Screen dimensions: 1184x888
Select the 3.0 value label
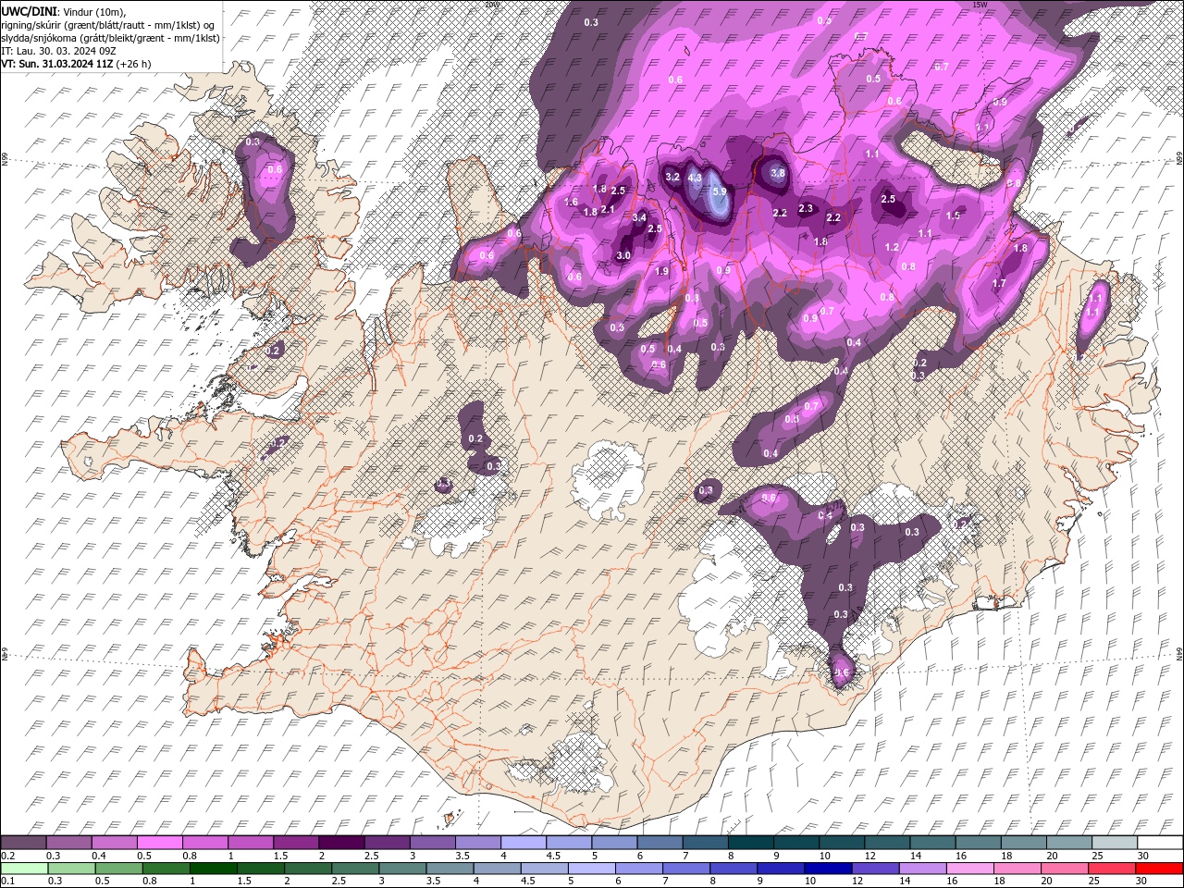pos(623,255)
